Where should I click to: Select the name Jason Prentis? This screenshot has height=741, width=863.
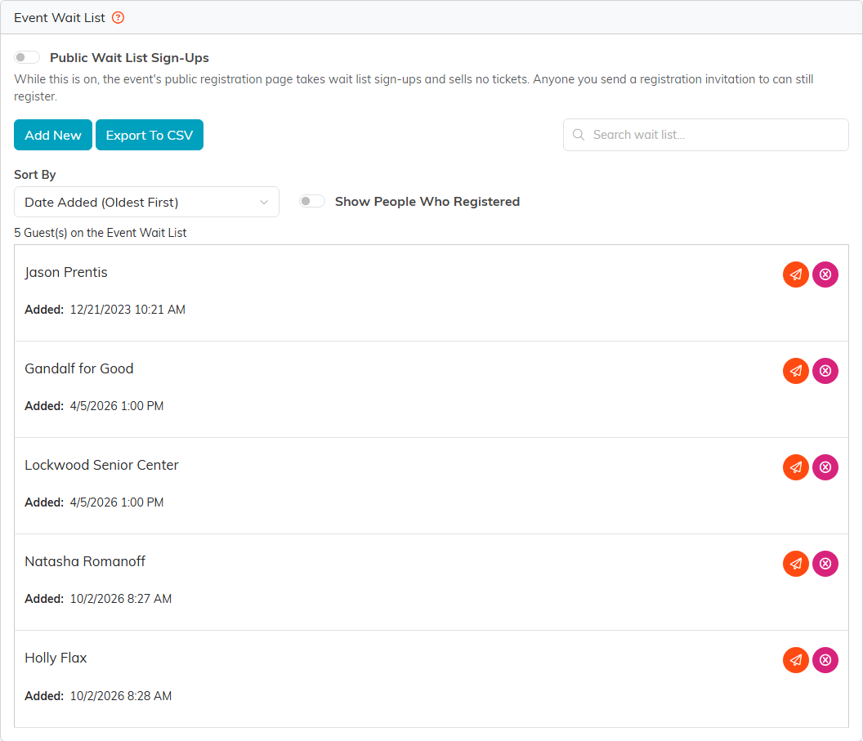66,272
